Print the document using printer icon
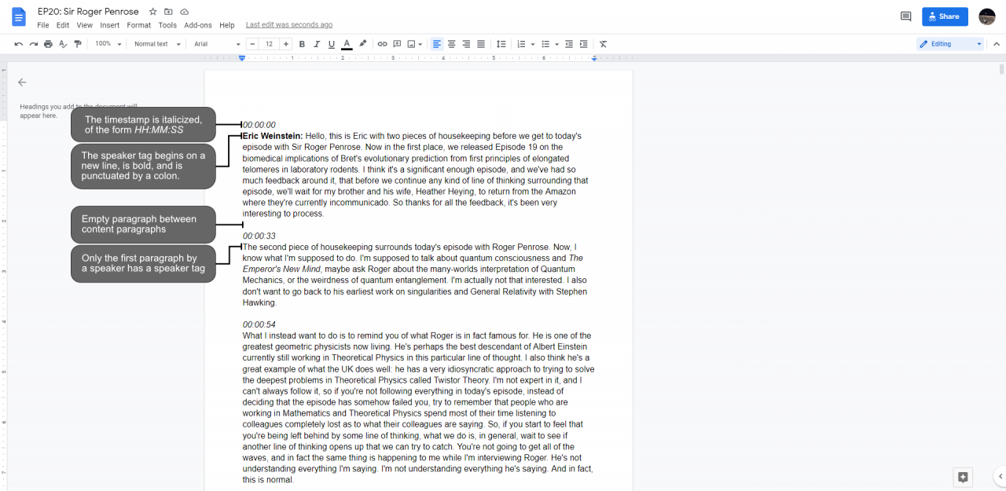Image resolution: width=1006 pixels, height=491 pixels. tap(48, 44)
